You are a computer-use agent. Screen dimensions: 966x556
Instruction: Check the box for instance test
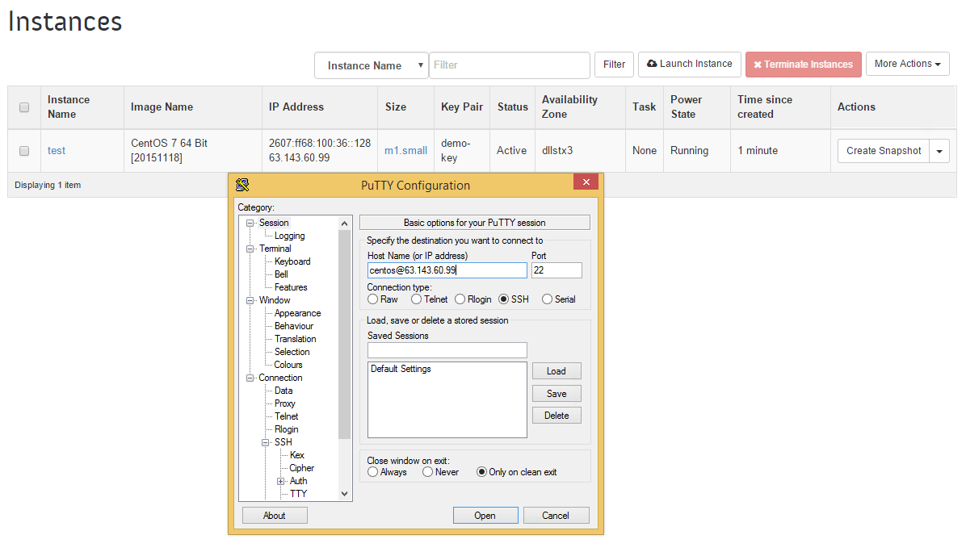(x=24, y=151)
